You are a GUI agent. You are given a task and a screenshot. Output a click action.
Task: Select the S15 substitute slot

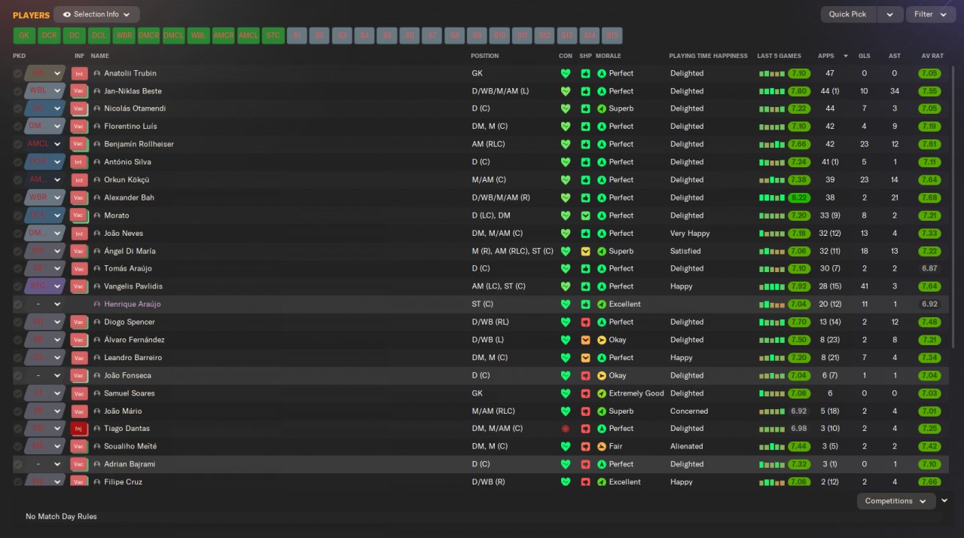click(612, 35)
